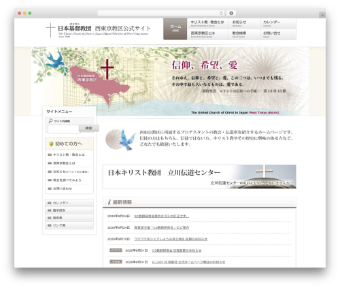This screenshot has width=340, height=288.
Task: Open the CS教師研修会 日程変更のお知らせ news link
Action: pos(177,251)
